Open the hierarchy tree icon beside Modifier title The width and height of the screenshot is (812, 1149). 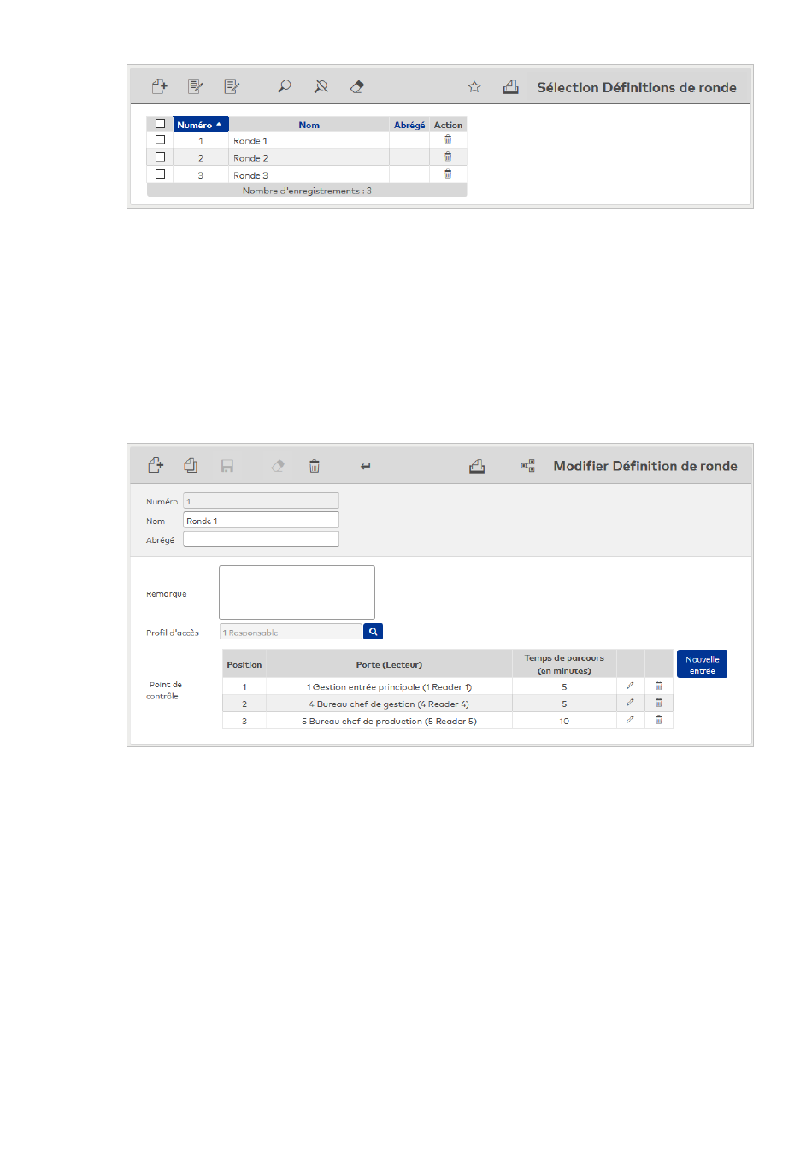click(x=528, y=466)
